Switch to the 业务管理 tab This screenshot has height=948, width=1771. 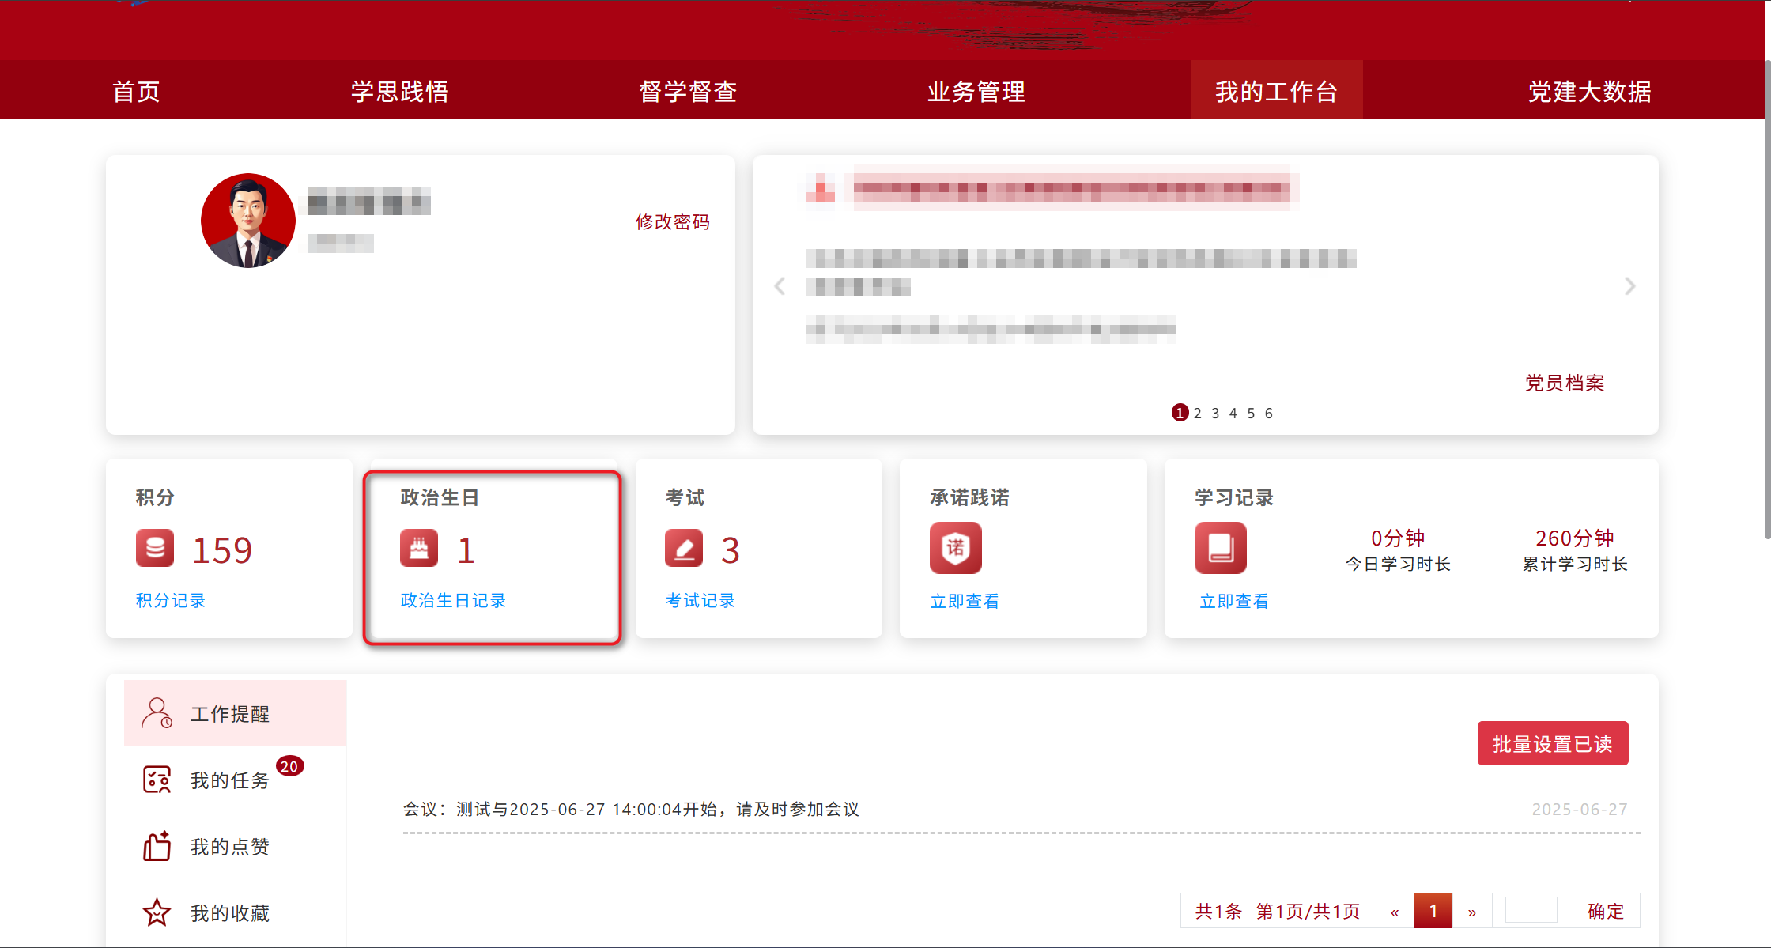click(976, 91)
